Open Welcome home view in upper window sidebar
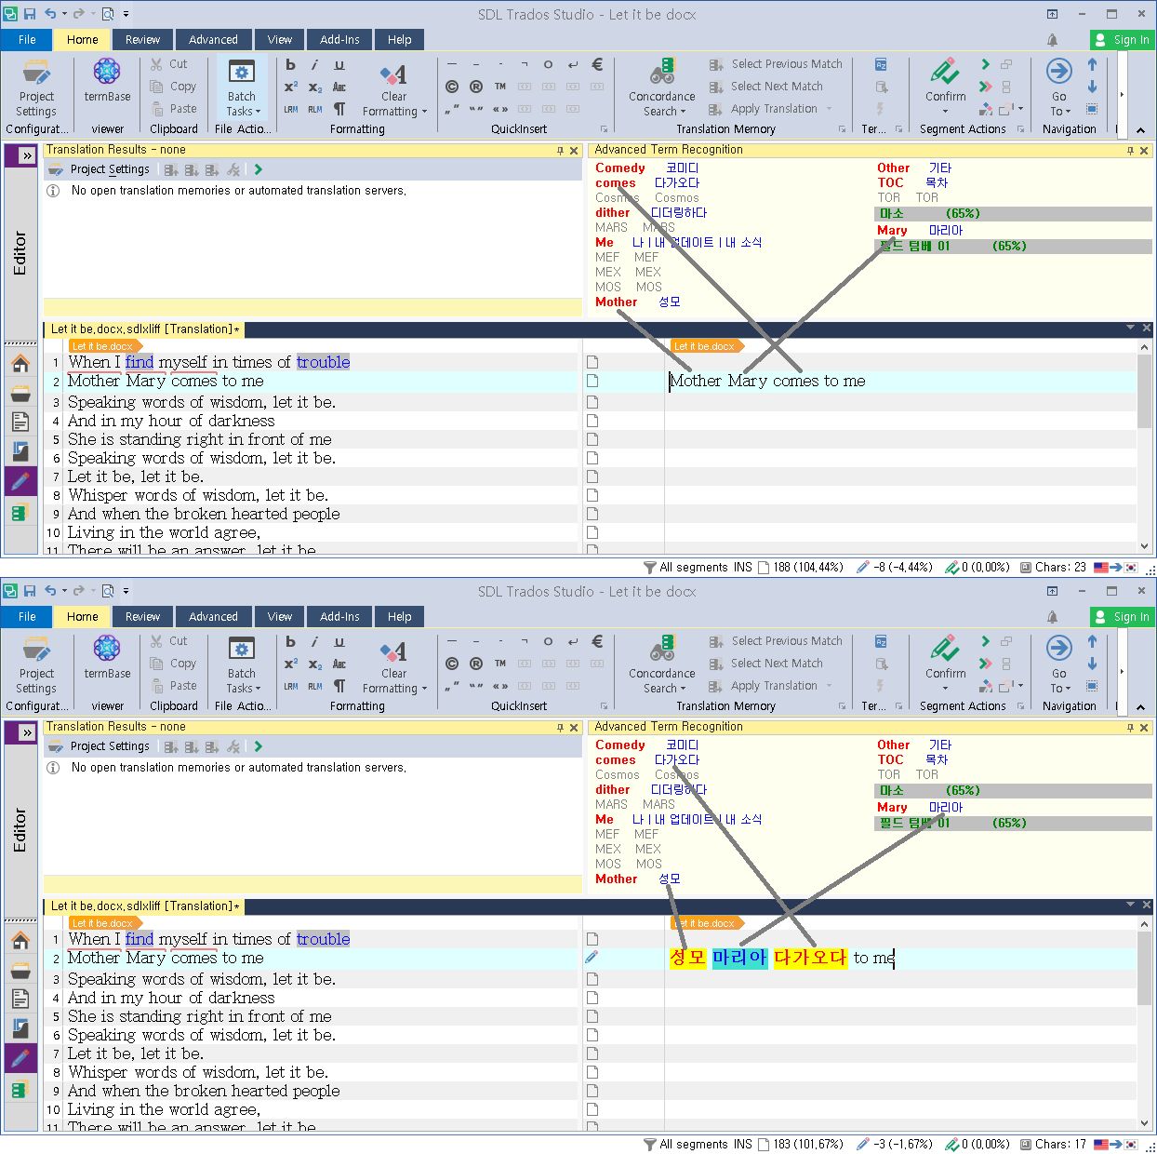Screen dimensions: 1157x1154 [20, 364]
